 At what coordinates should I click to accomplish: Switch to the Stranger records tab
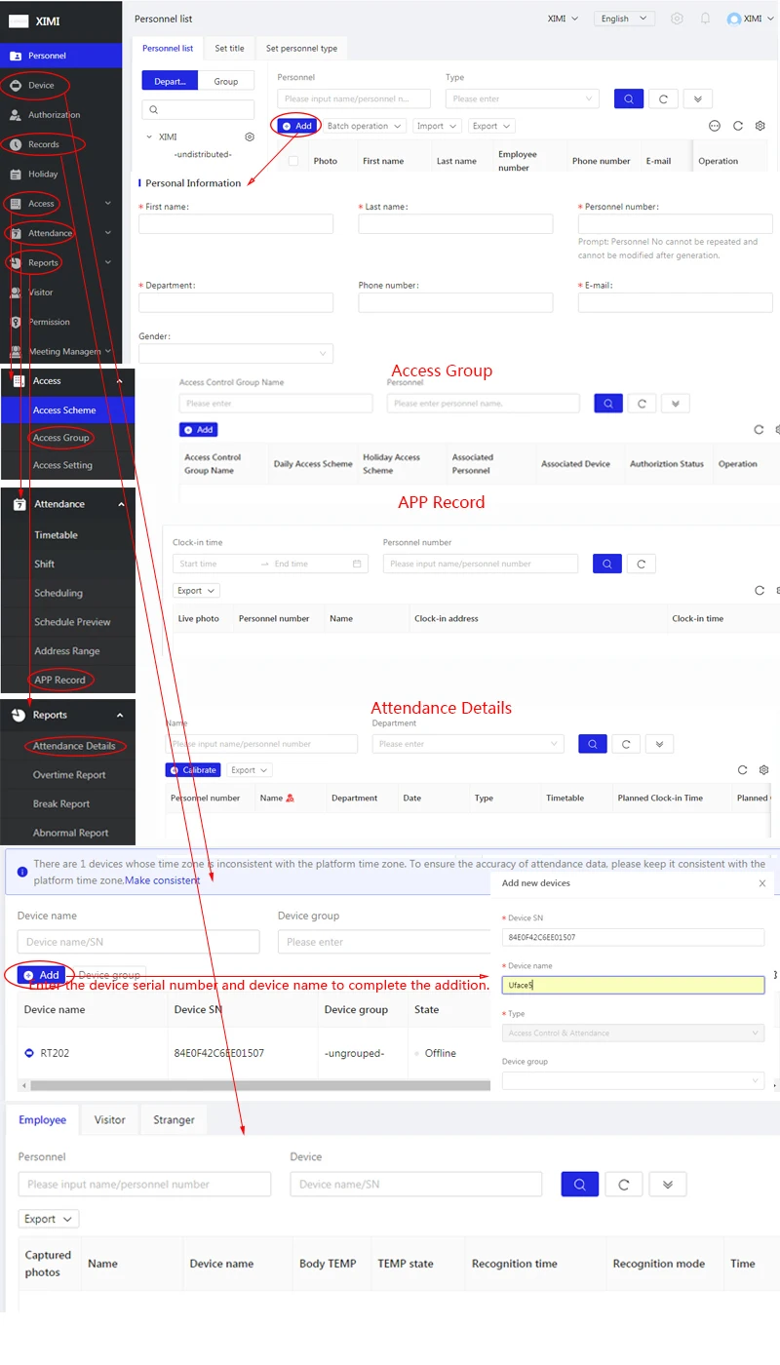174,1119
